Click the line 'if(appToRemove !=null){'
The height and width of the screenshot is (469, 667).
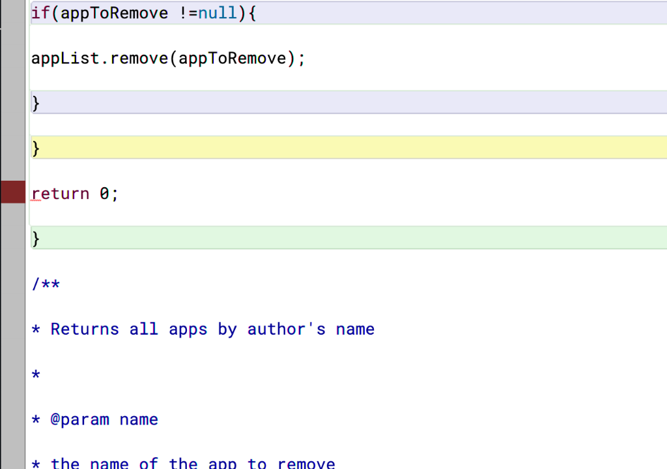pyautogui.click(x=144, y=13)
